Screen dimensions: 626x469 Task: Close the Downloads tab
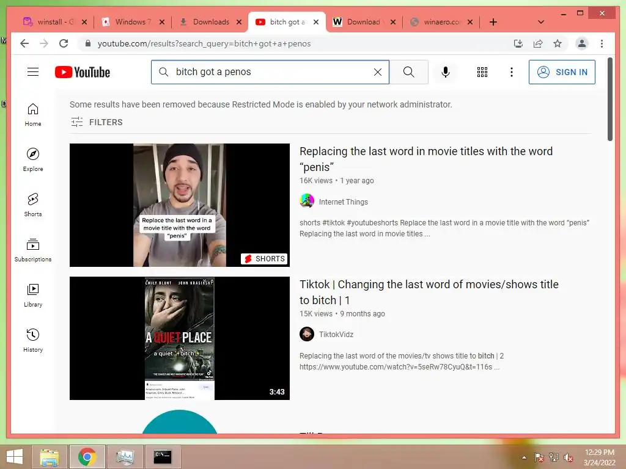point(239,22)
